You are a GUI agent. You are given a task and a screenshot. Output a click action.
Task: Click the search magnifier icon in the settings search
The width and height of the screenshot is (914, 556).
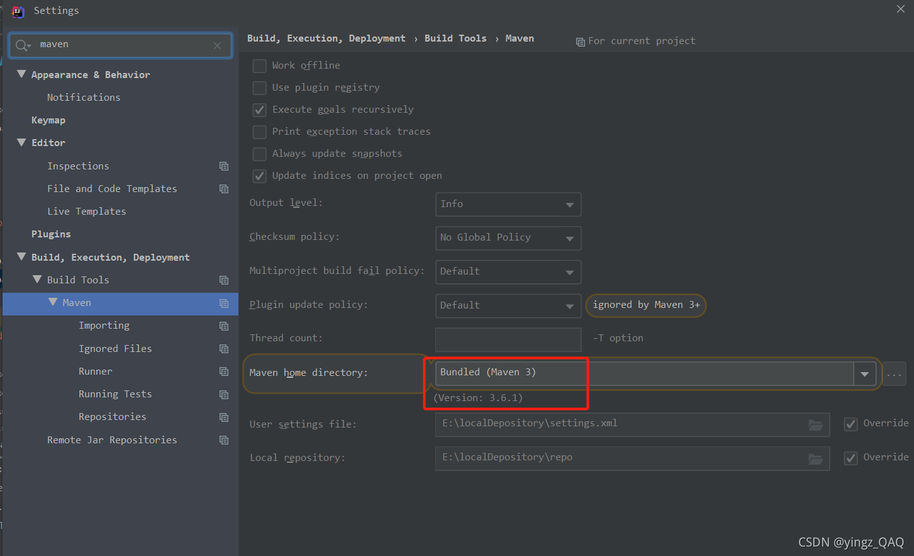[x=23, y=45]
